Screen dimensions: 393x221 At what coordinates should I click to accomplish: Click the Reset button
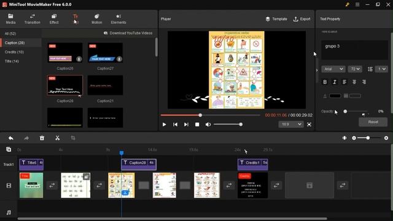tap(373, 122)
